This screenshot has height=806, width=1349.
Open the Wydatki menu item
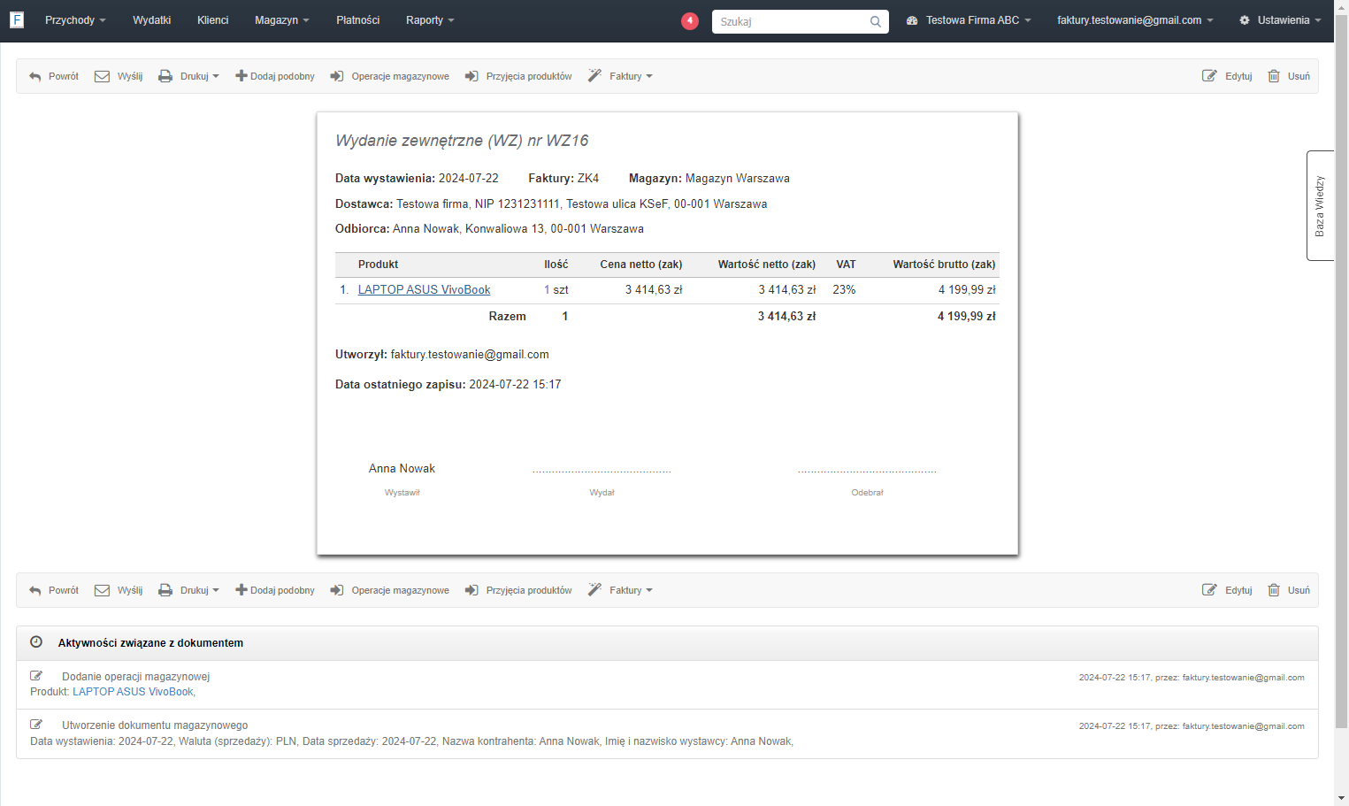coord(152,20)
